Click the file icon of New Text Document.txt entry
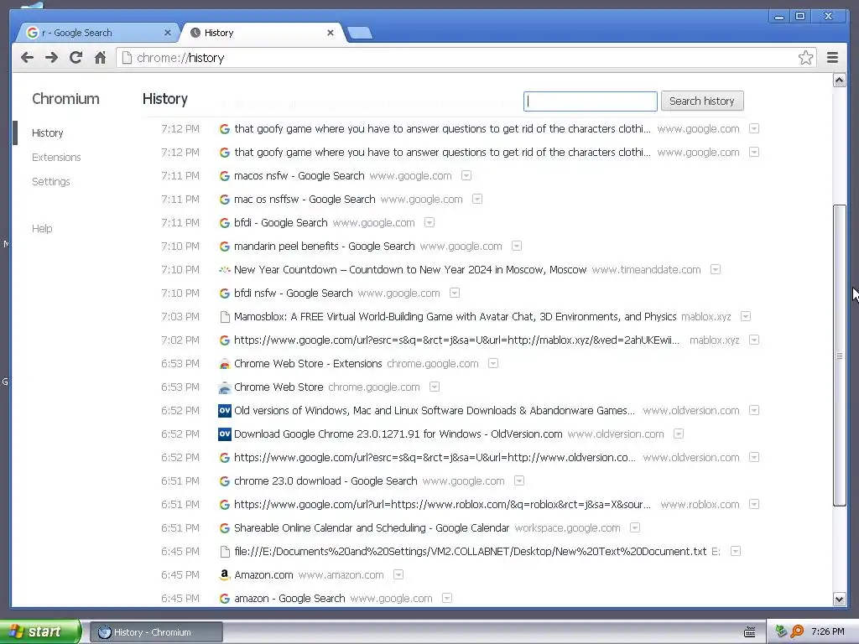The height and width of the screenshot is (644, 859). (225, 552)
